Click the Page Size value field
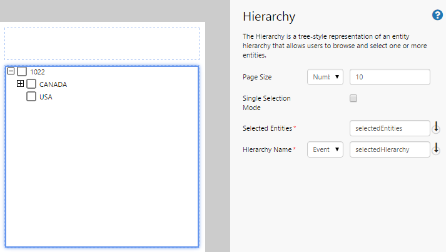The height and width of the screenshot is (252, 446). coord(390,77)
